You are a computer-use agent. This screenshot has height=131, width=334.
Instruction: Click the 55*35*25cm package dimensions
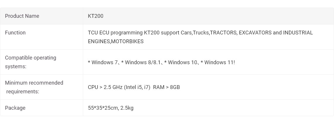tap(103, 108)
